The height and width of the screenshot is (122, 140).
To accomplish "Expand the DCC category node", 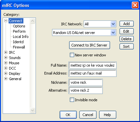I will point(6,68).
